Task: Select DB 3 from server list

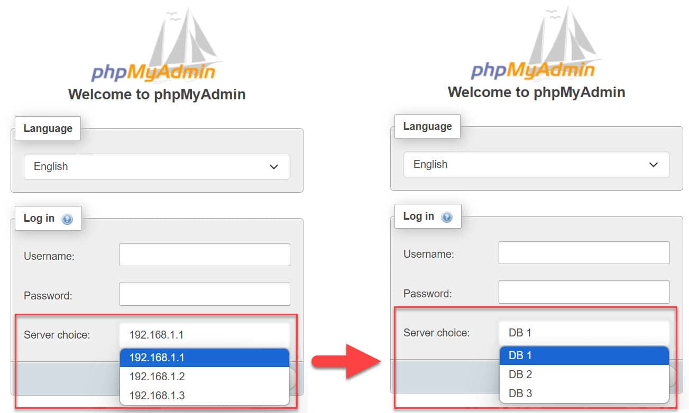Action: click(584, 393)
